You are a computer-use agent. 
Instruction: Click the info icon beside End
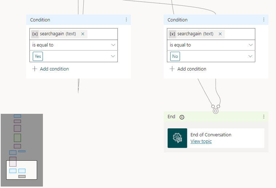tap(182, 117)
